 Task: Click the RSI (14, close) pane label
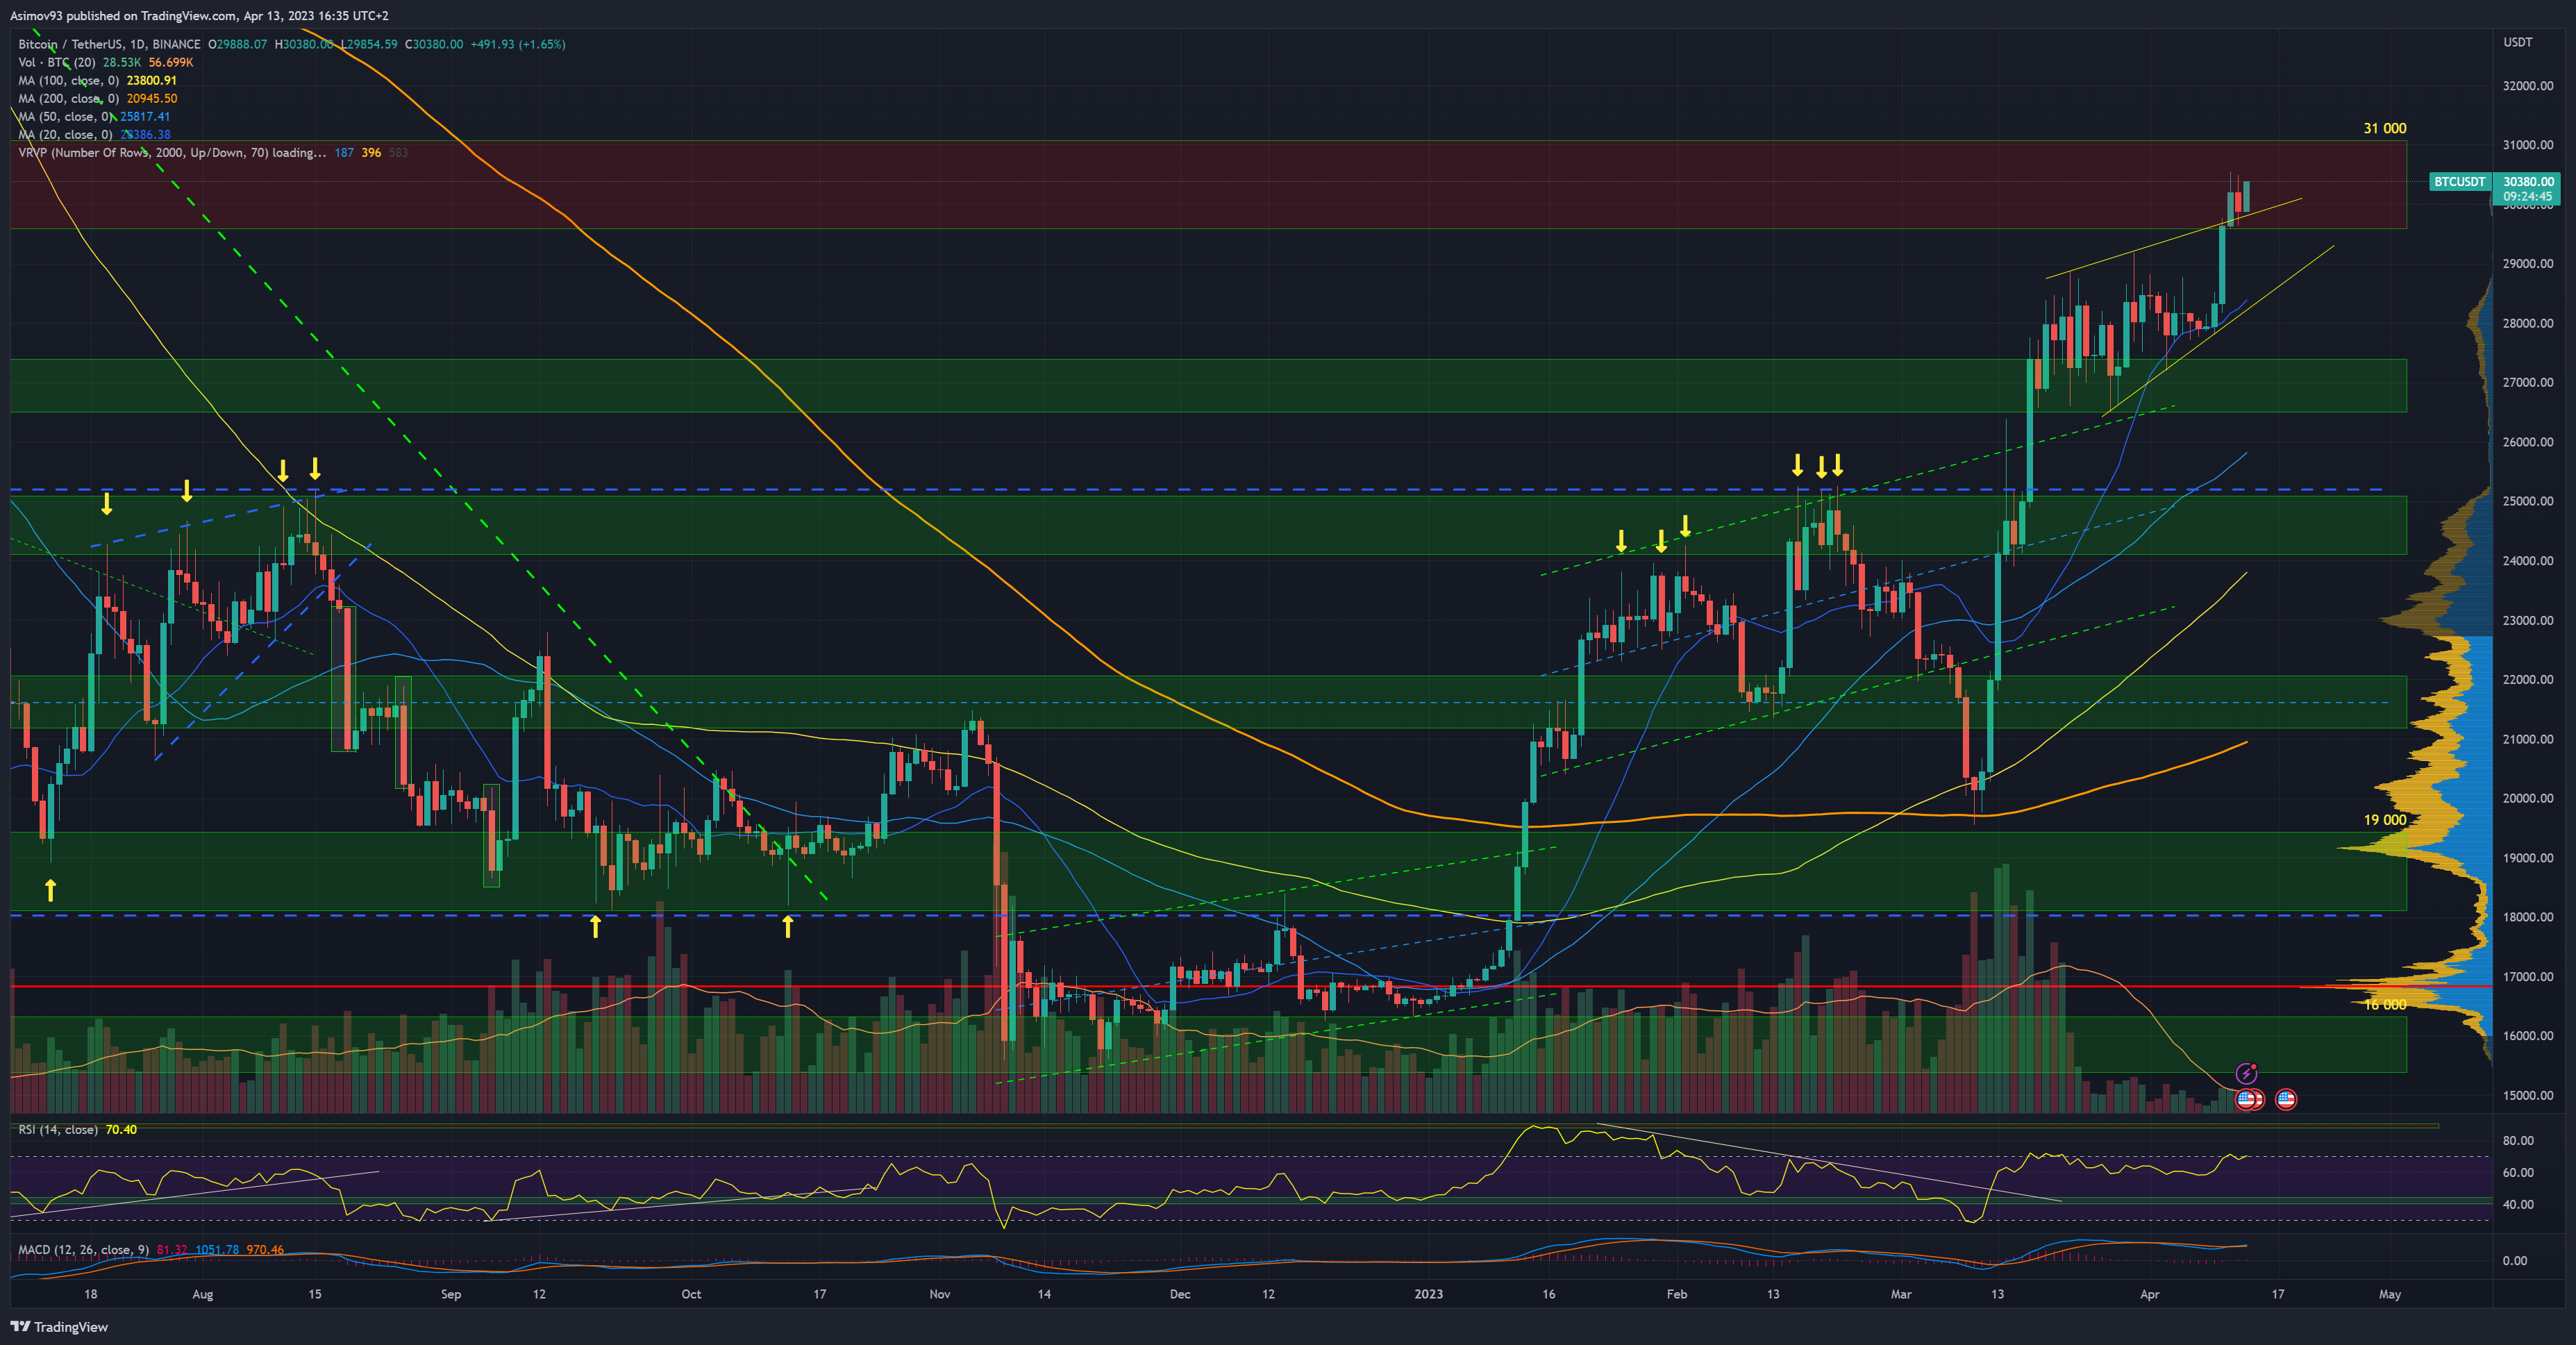(57, 1129)
